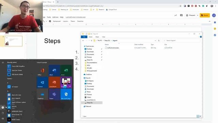Click the activity trend icon in Slides
218x123 pixels.
tap(176, 15)
